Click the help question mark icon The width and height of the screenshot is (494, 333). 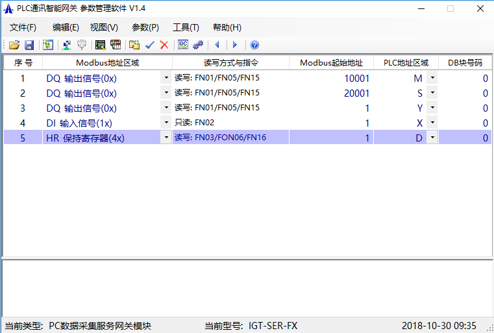coord(254,45)
